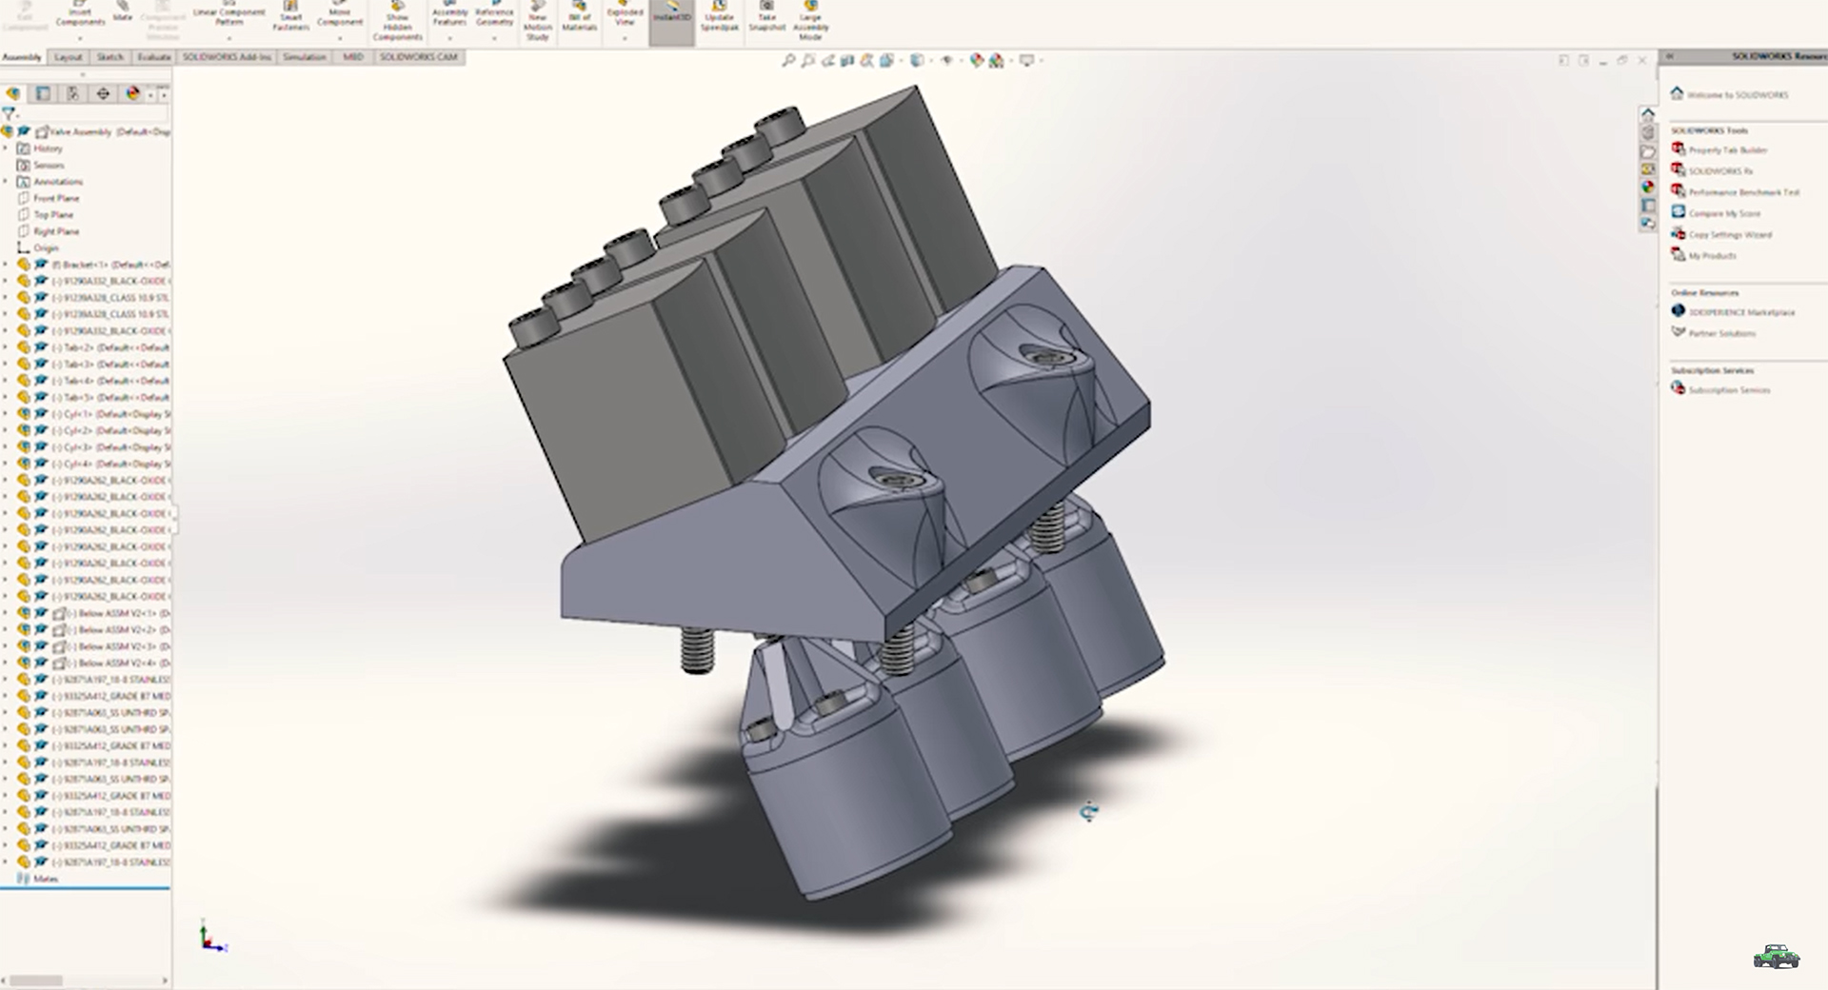This screenshot has height=990, width=1828.
Task: Click the Zoom to Fit magnifier icon
Action: click(788, 61)
